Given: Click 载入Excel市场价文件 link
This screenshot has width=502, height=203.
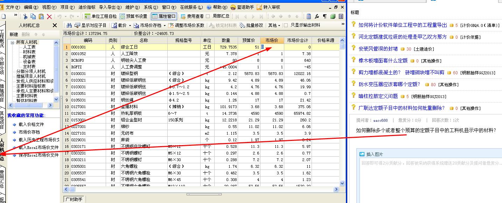Looking at the screenshot, I should coord(39,148).
